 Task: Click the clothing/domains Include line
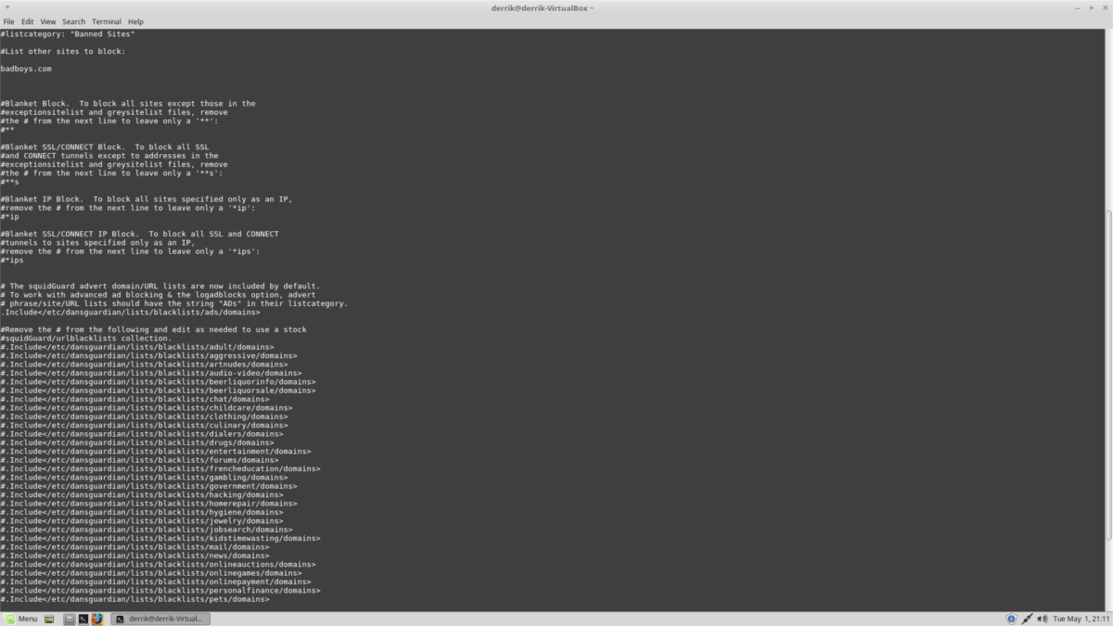[144, 416]
